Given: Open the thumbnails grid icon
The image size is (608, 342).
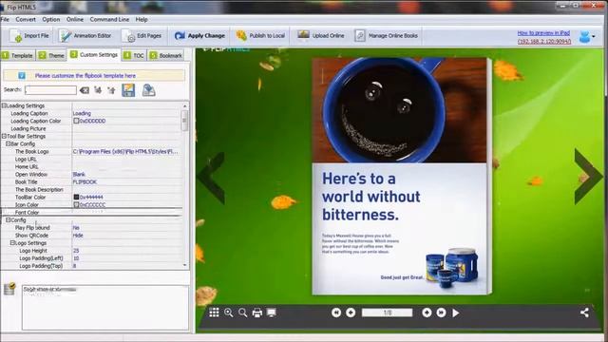Looking at the screenshot, I should (214, 313).
